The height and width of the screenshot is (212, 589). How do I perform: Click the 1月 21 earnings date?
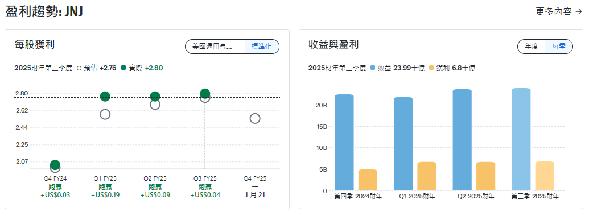point(255,195)
